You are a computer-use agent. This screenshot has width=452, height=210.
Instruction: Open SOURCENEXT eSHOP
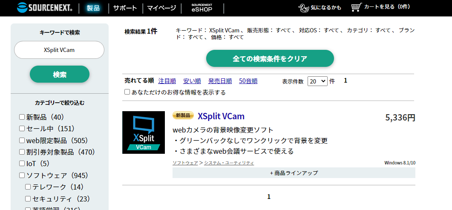pyautogui.click(x=202, y=8)
